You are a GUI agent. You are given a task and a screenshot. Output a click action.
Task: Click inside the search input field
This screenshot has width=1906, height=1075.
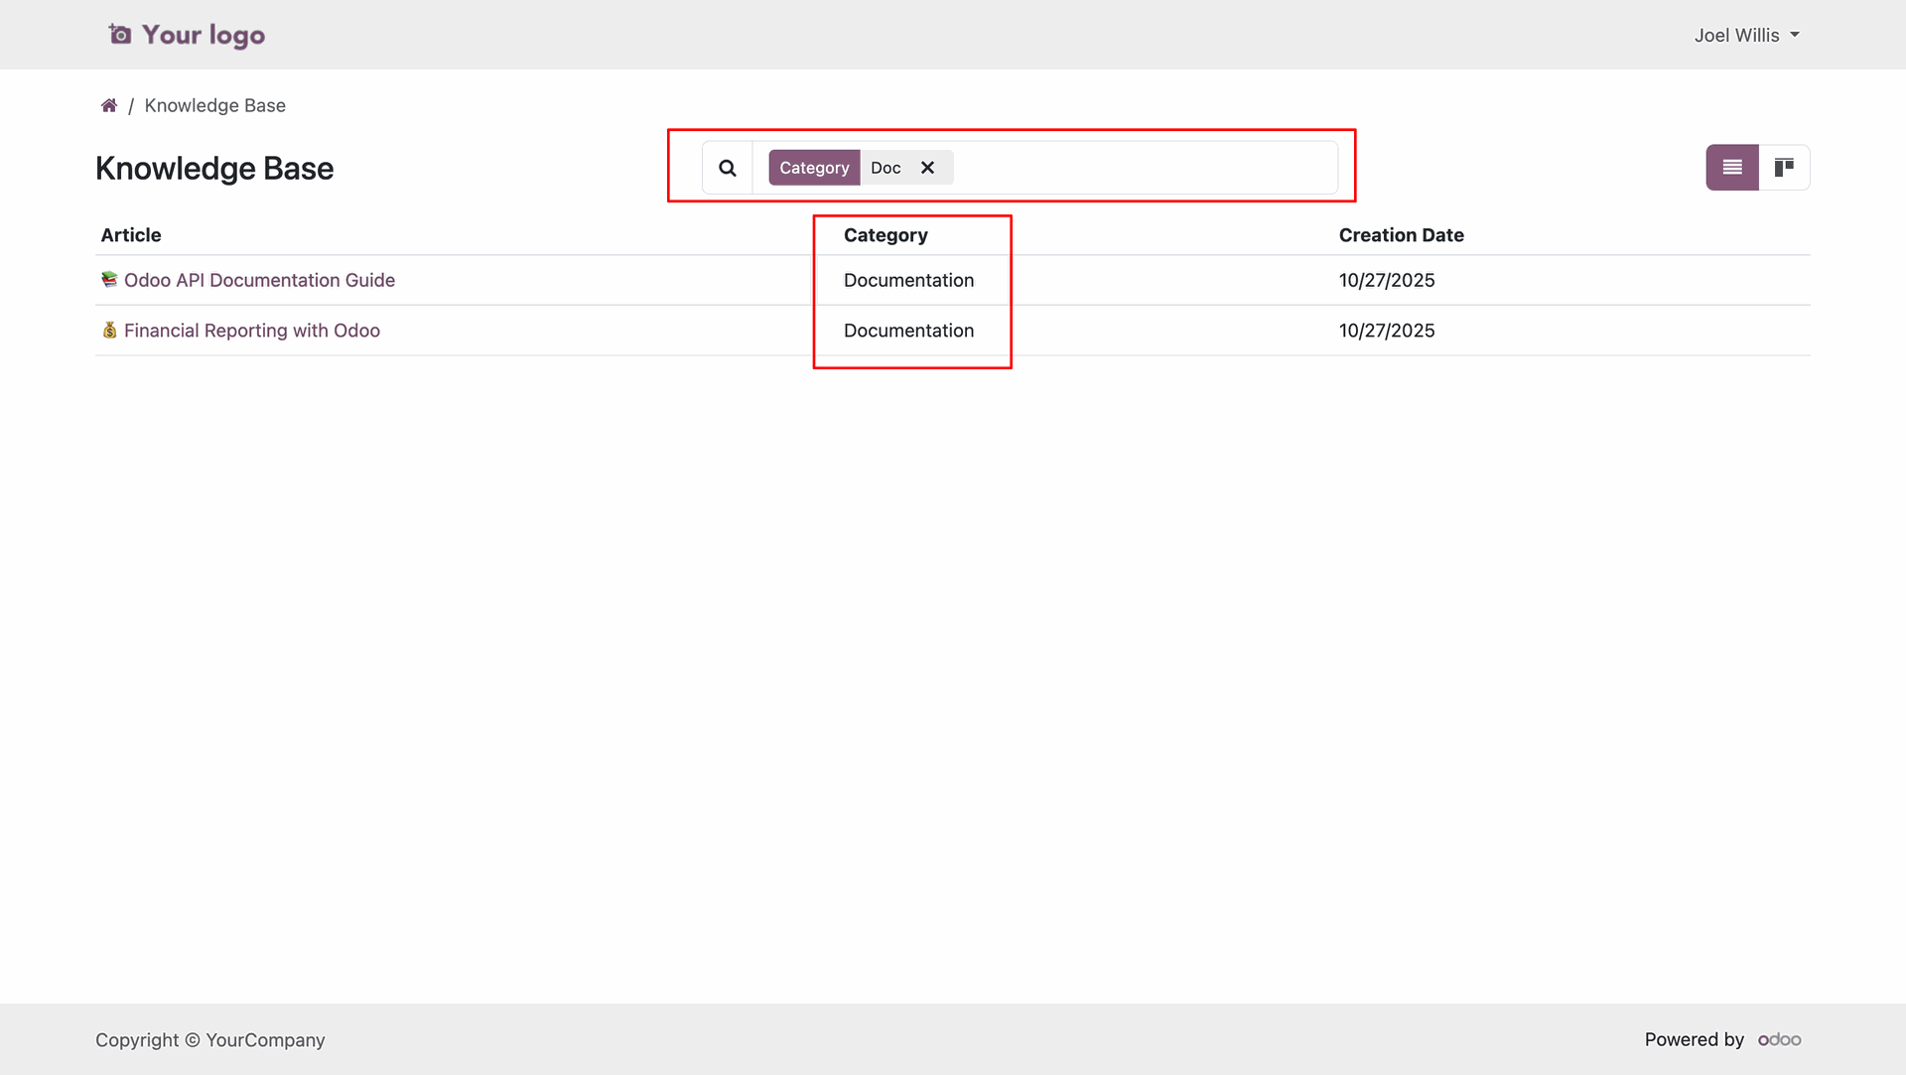[x=1142, y=168]
